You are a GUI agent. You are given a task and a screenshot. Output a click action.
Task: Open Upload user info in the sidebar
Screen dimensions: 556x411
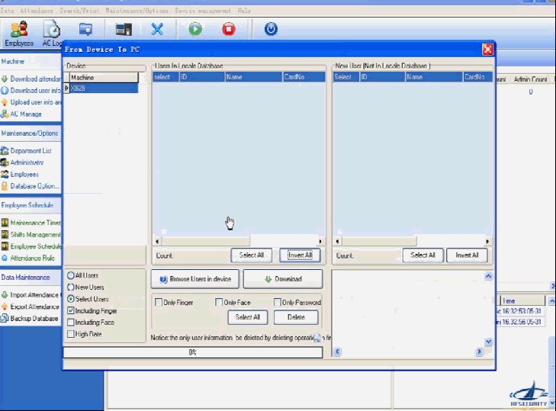tap(31, 102)
